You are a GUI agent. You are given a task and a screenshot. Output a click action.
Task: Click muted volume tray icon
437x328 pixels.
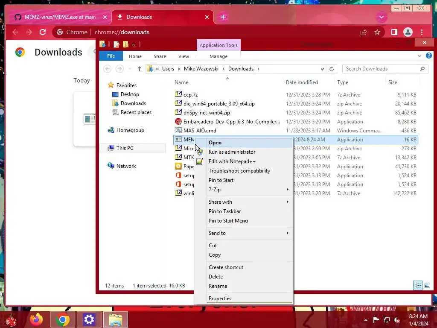(397, 320)
